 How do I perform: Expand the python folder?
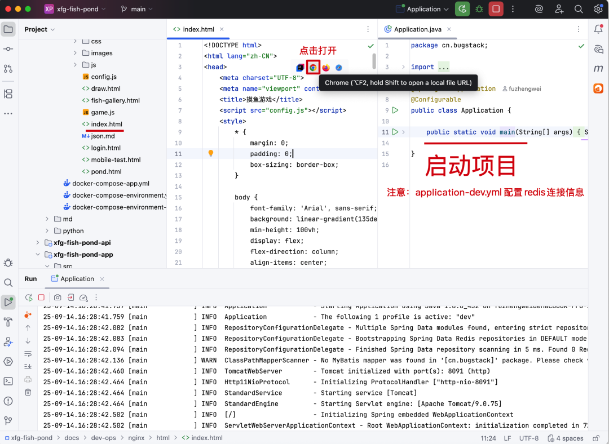[47, 230]
